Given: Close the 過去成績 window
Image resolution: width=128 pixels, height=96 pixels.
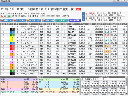Looking at the screenshot, I should (x=124, y=1).
